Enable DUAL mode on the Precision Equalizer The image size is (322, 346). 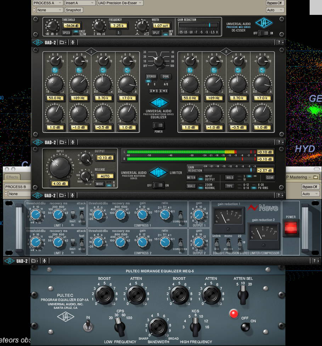click(165, 76)
